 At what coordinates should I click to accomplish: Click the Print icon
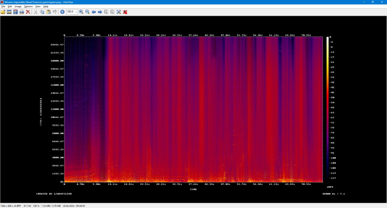click(22, 12)
